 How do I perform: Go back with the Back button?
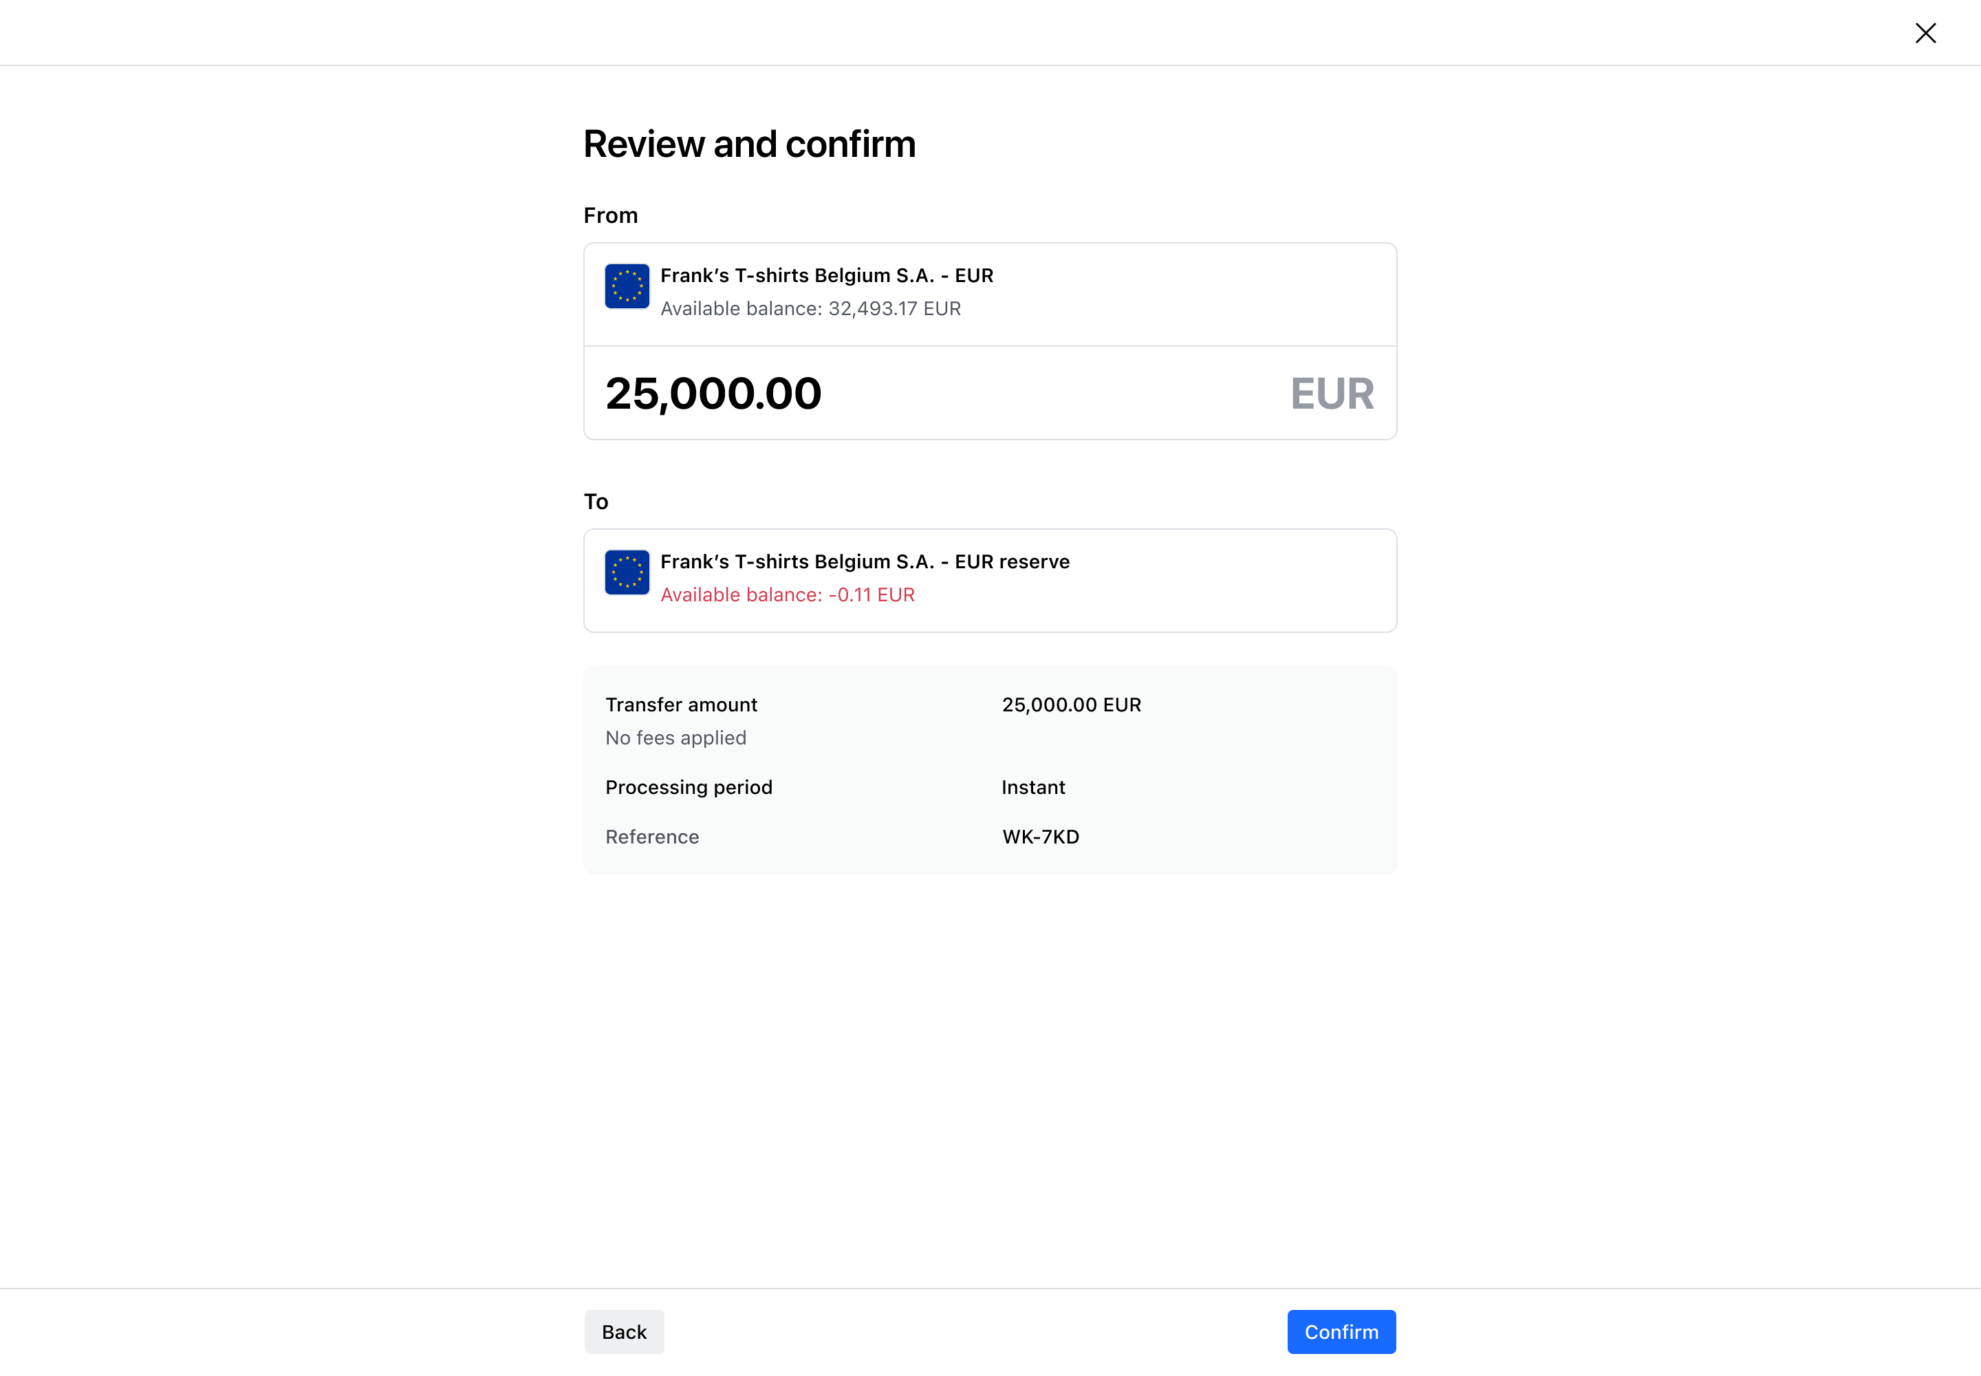coord(624,1331)
